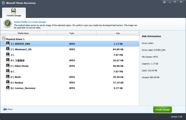Click the Capacity: 1.17 GB text
Screen dimensions: 186x120
click(x=150, y=64)
